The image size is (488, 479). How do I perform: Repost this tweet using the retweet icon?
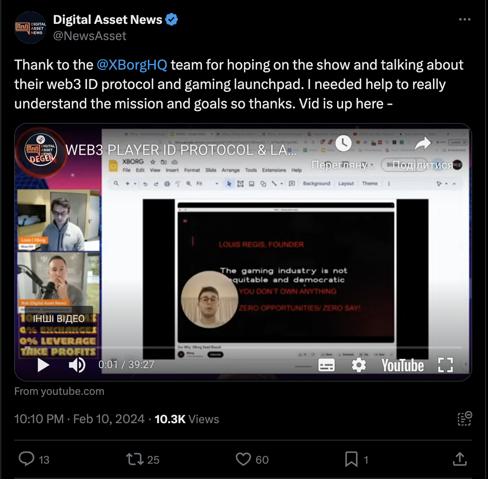point(135,459)
